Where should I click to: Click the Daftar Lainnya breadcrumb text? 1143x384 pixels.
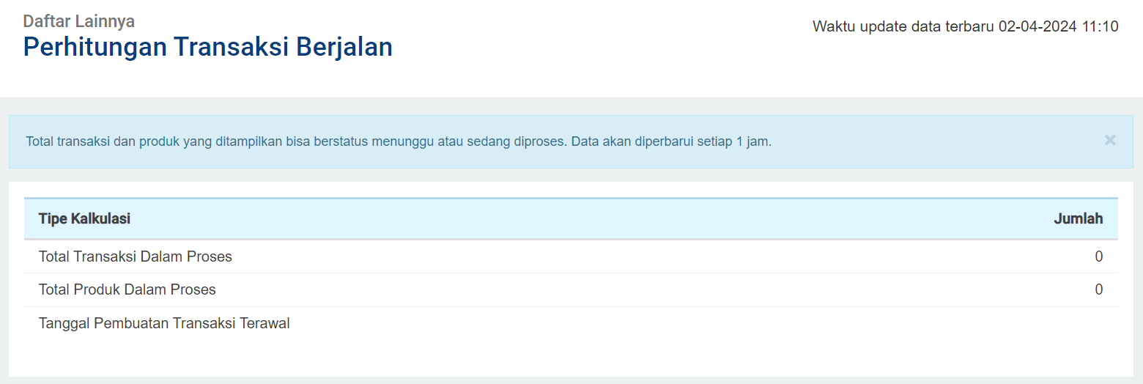coord(79,21)
